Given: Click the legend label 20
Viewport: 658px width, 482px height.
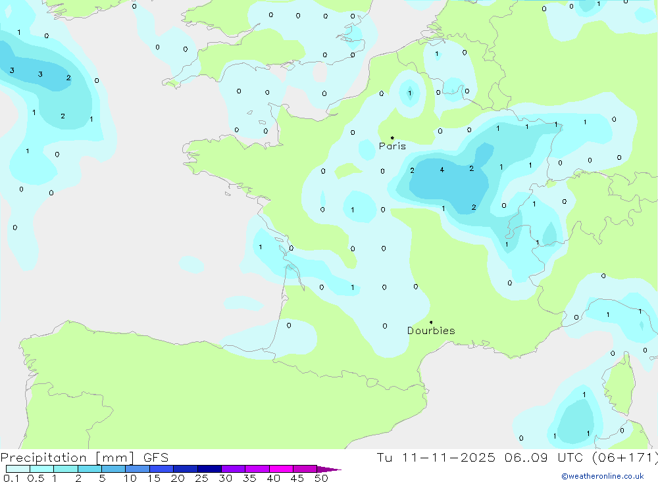Looking at the screenshot, I should pos(178,478).
